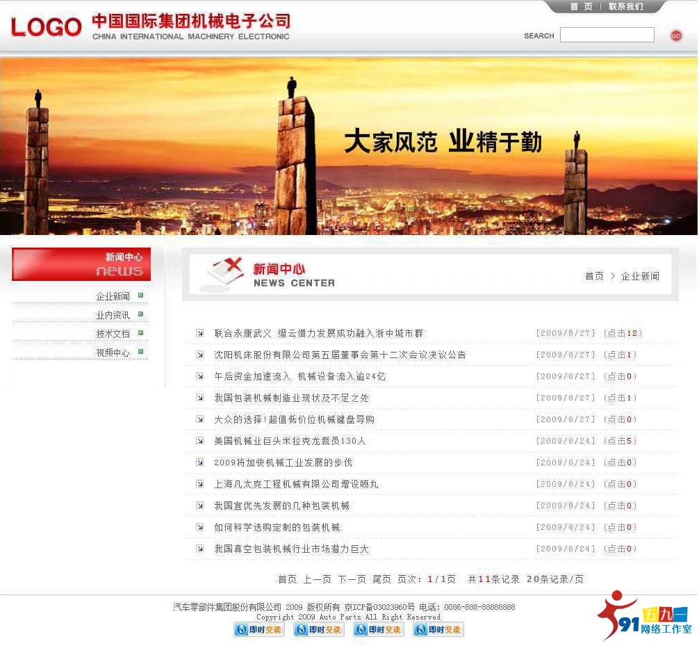Click the red LOGO image in header
Viewport: 699px width, 646px height.
click(x=47, y=27)
